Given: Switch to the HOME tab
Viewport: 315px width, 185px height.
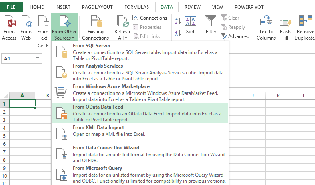Looking at the screenshot, I should point(36,7).
